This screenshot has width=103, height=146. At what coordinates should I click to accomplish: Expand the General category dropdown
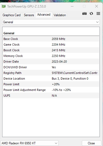coord(51,22)
